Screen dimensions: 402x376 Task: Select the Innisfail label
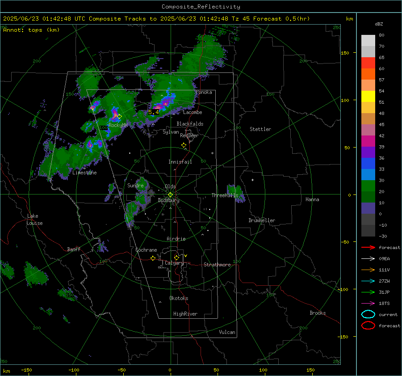point(180,162)
